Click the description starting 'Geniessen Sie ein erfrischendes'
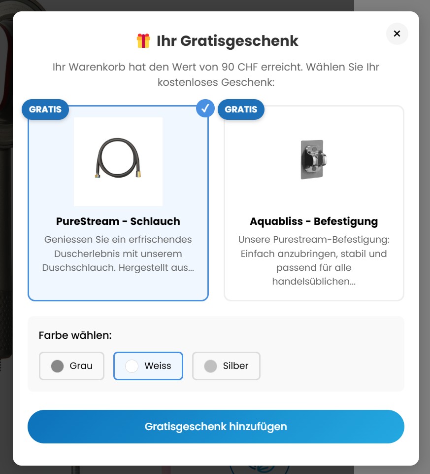The width and height of the screenshot is (430, 474). tap(118, 254)
